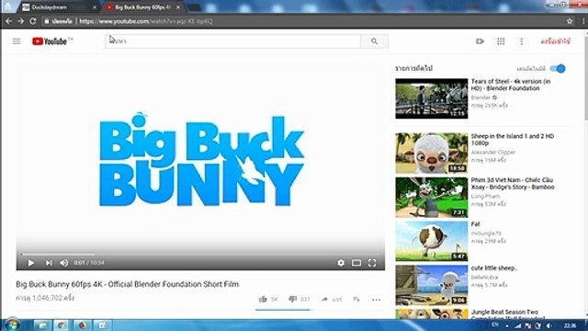Click the Blender channel name
Viewport: 588px width, 331px height.
pos(481,97)
